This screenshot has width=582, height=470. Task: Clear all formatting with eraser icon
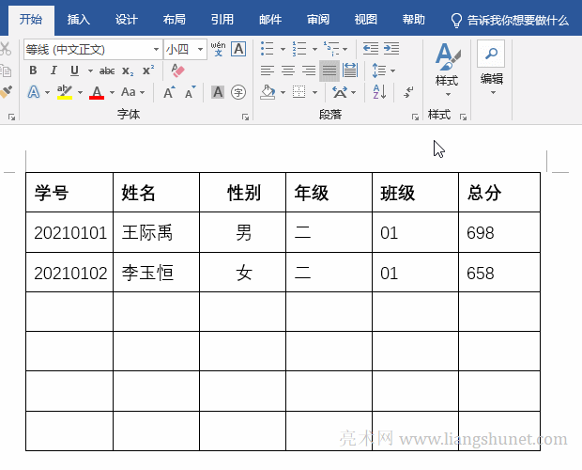pos(177,70)
